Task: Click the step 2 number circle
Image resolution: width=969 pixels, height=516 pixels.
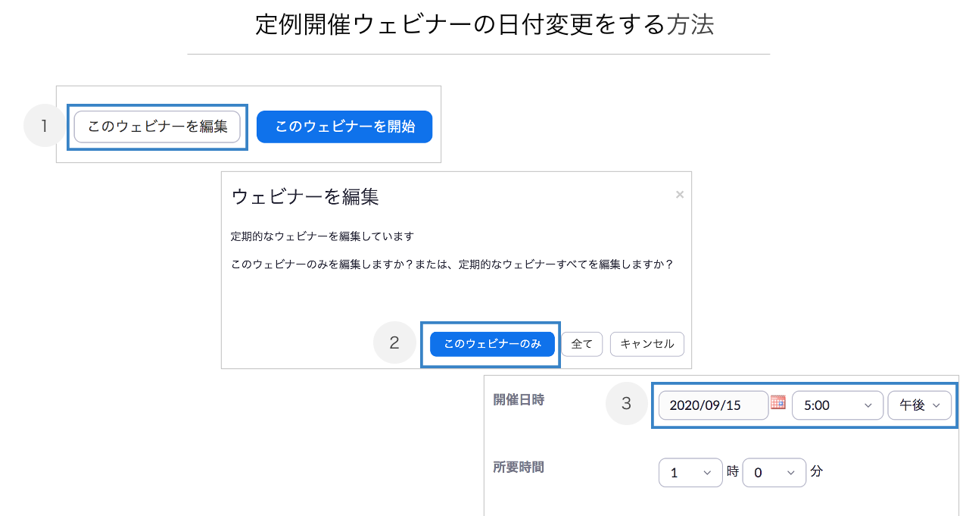Action: [394, 342]
